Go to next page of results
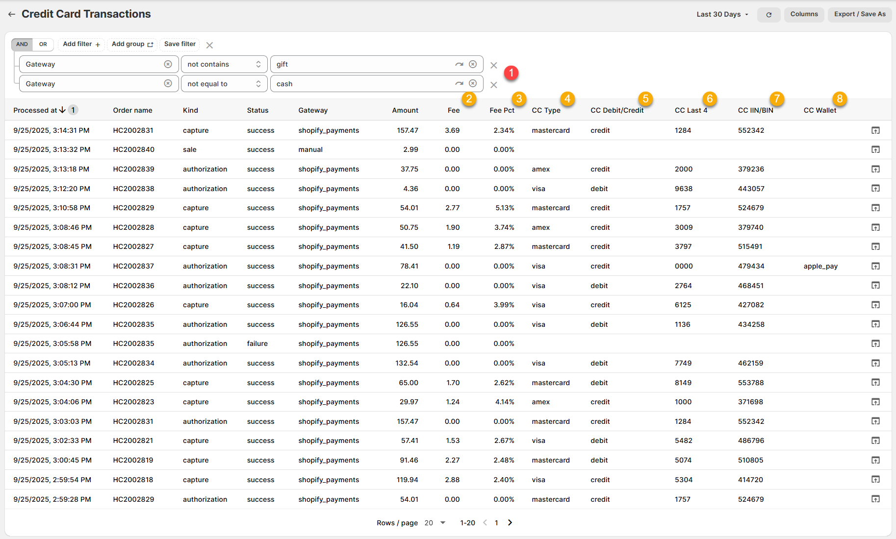This screenshot has height=539, width=896. pyautogui.click(x=510, y=523)
